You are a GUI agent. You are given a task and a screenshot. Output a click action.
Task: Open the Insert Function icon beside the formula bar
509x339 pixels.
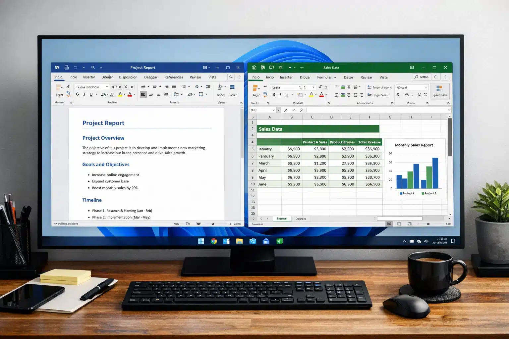302,110
